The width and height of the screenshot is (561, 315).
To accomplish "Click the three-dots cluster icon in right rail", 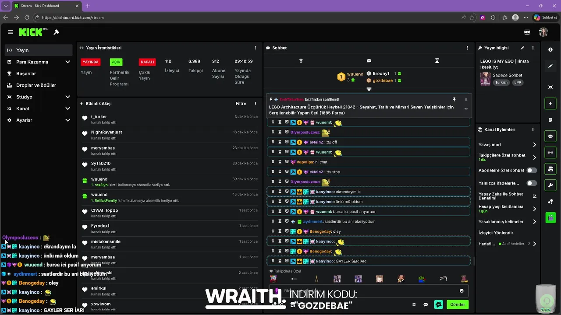I will [x=550, y=201].
